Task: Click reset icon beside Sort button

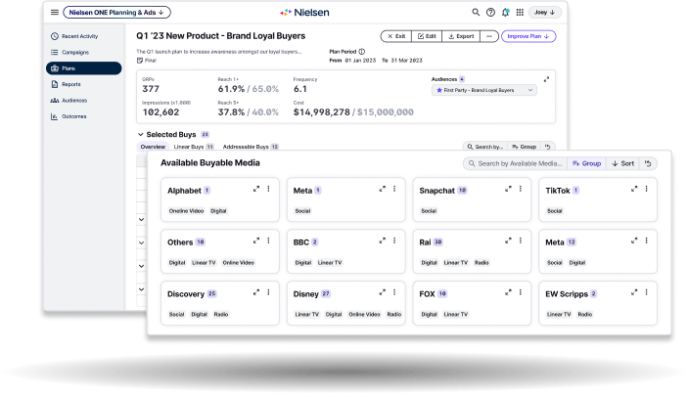Action: tap(648, 163)
